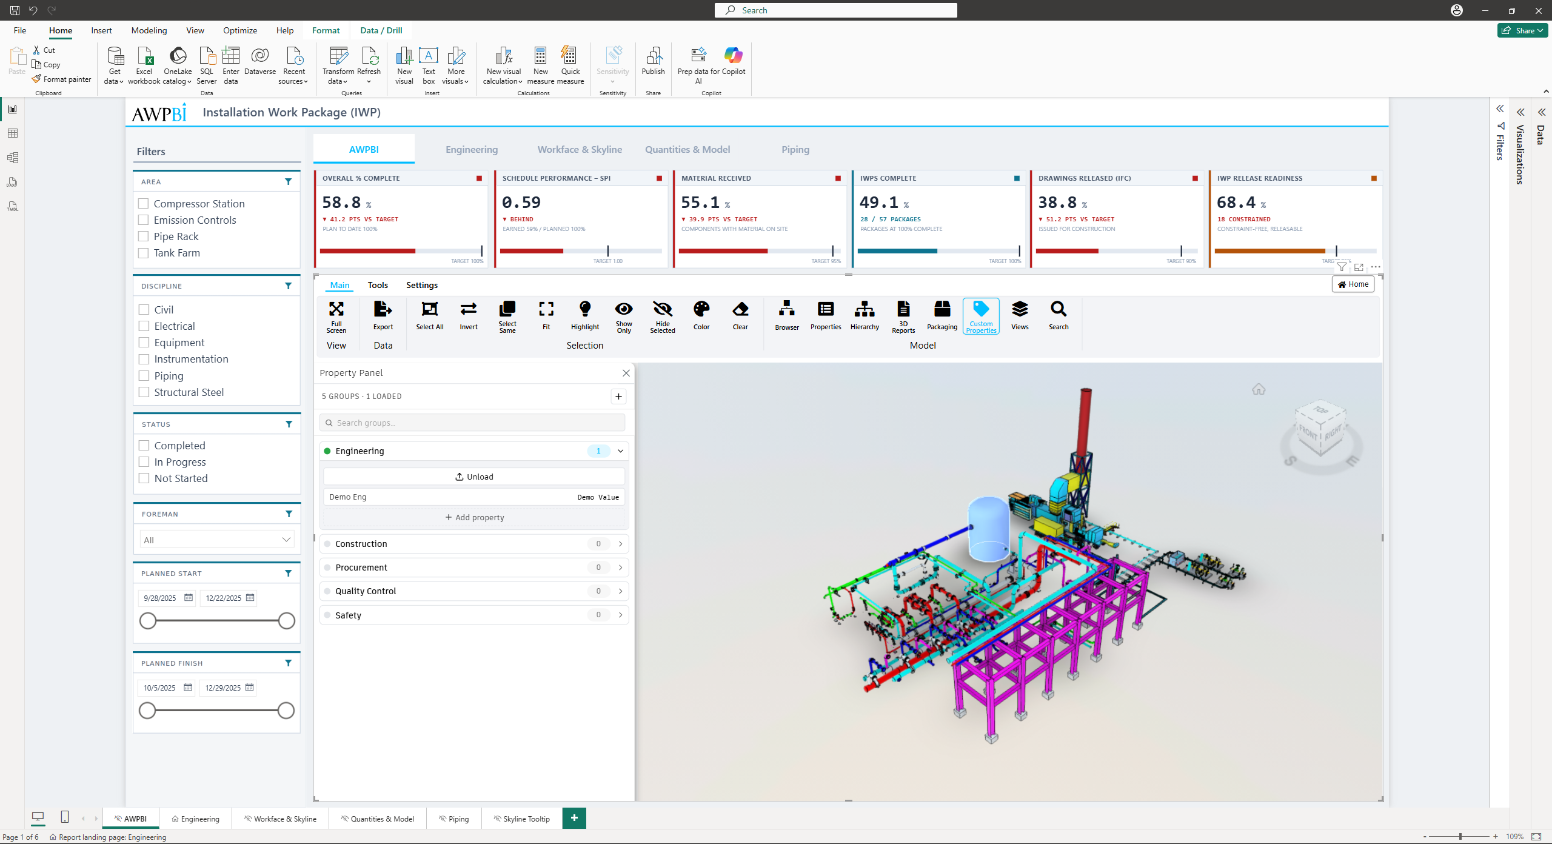The width and height of the screenshot is (1552, 844).
Task: Hide Selected elements in model
Action: click(x=662, y=316)
